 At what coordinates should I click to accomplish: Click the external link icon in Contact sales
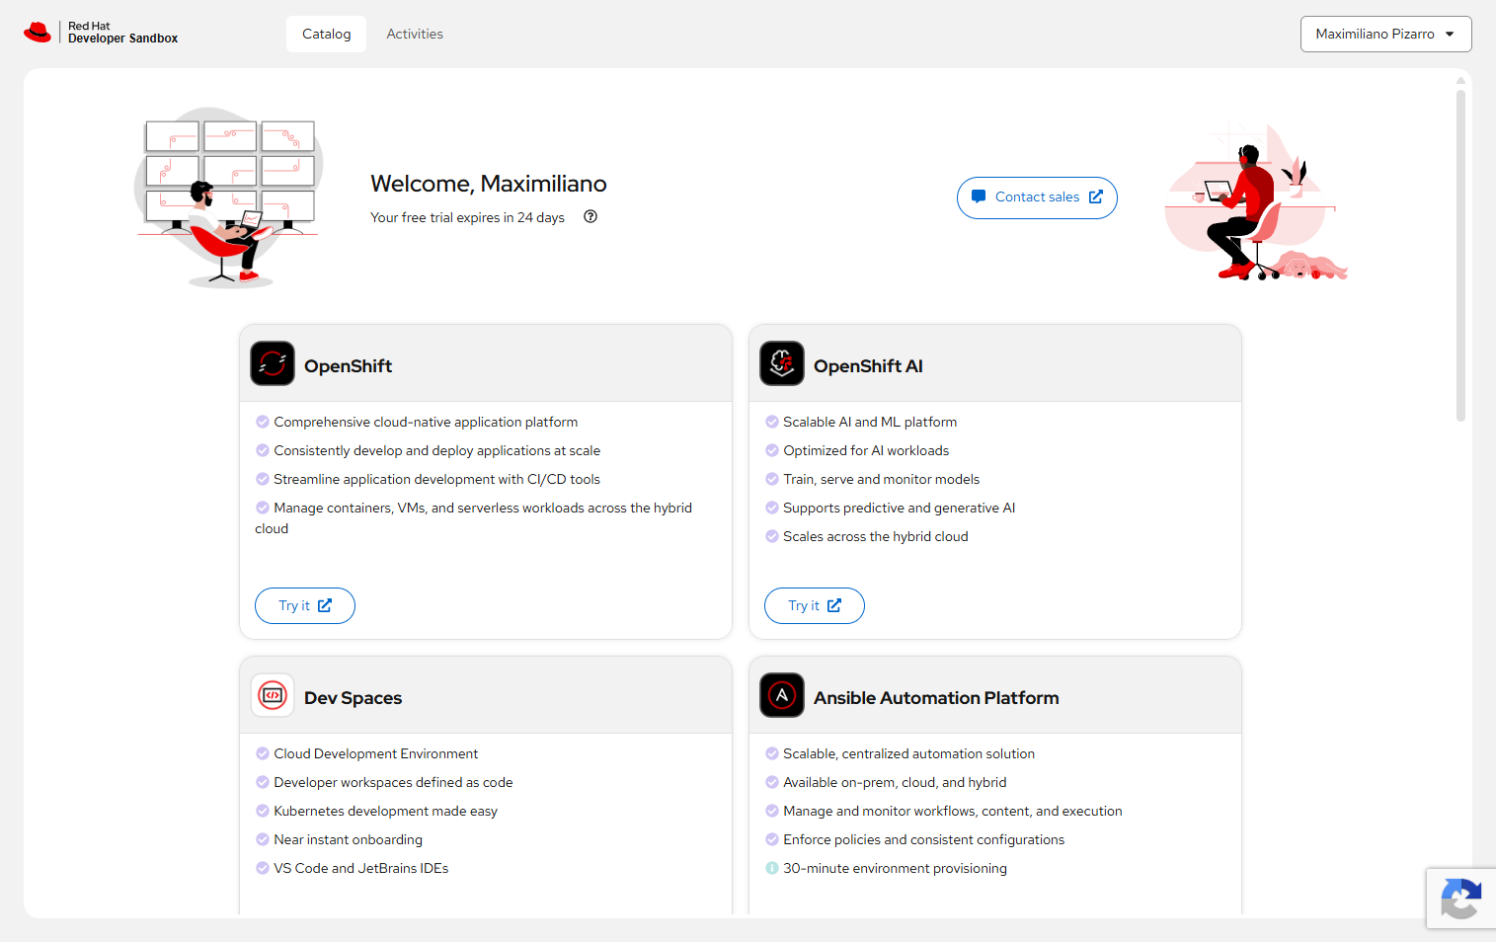click(1095, 196)
